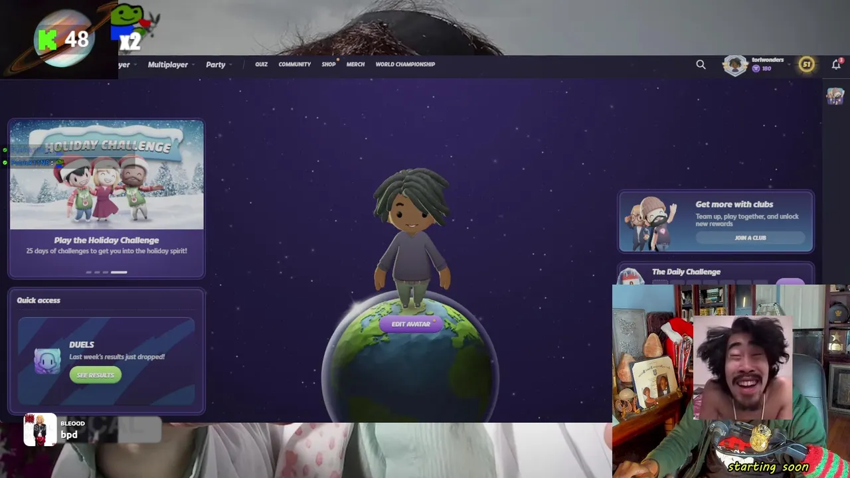The height and width of the screenshot is (478, 850).
Task: Select the third carousel dot
Action: coord(105,272)
